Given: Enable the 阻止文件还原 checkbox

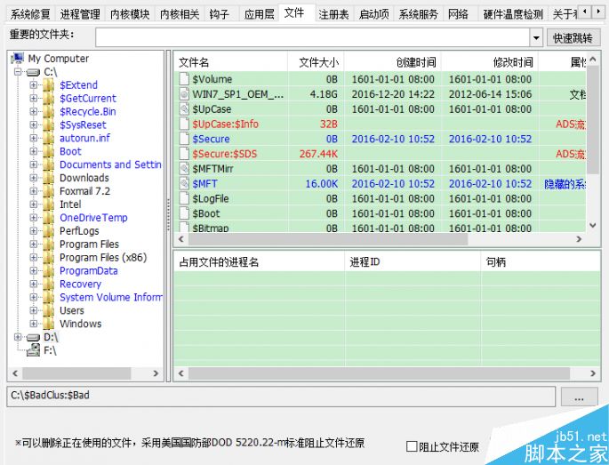Looking at the screenshot, I should coord(412,446).
